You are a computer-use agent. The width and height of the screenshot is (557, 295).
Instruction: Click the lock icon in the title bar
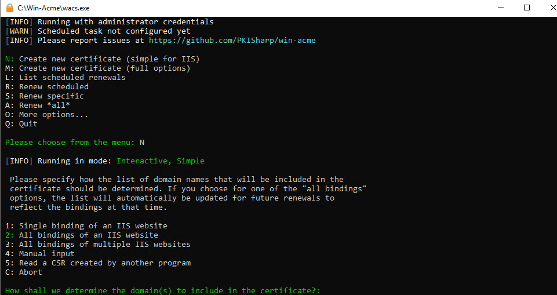(x=9, y=8)
